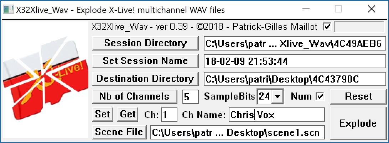
Task: Click the 'Ch Name:' label
Action: tap(204, 115)
